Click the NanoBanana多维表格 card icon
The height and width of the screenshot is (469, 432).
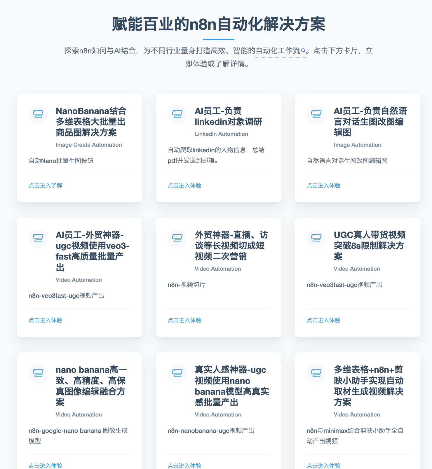[x=38, y=115]
